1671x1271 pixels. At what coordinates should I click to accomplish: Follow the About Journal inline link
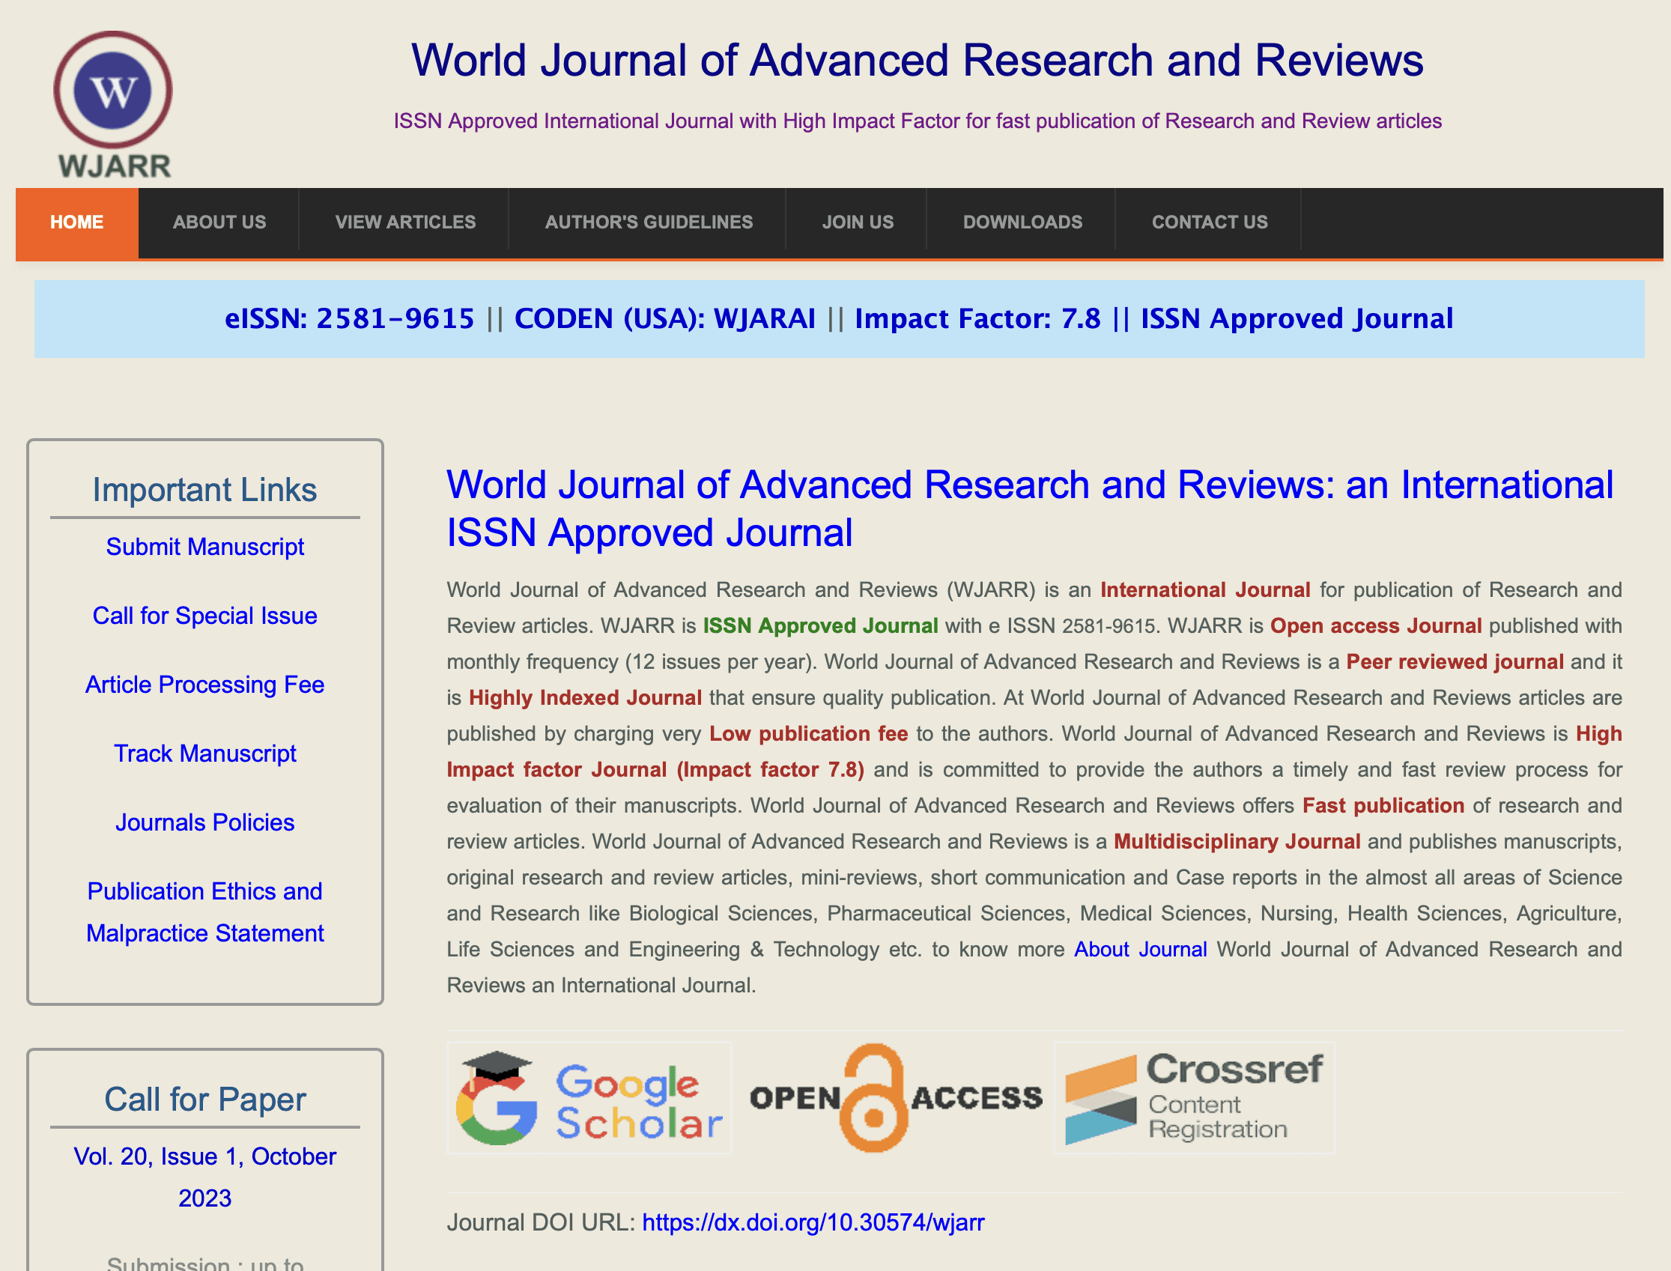pyautogui.click(x=1140, y=950)
